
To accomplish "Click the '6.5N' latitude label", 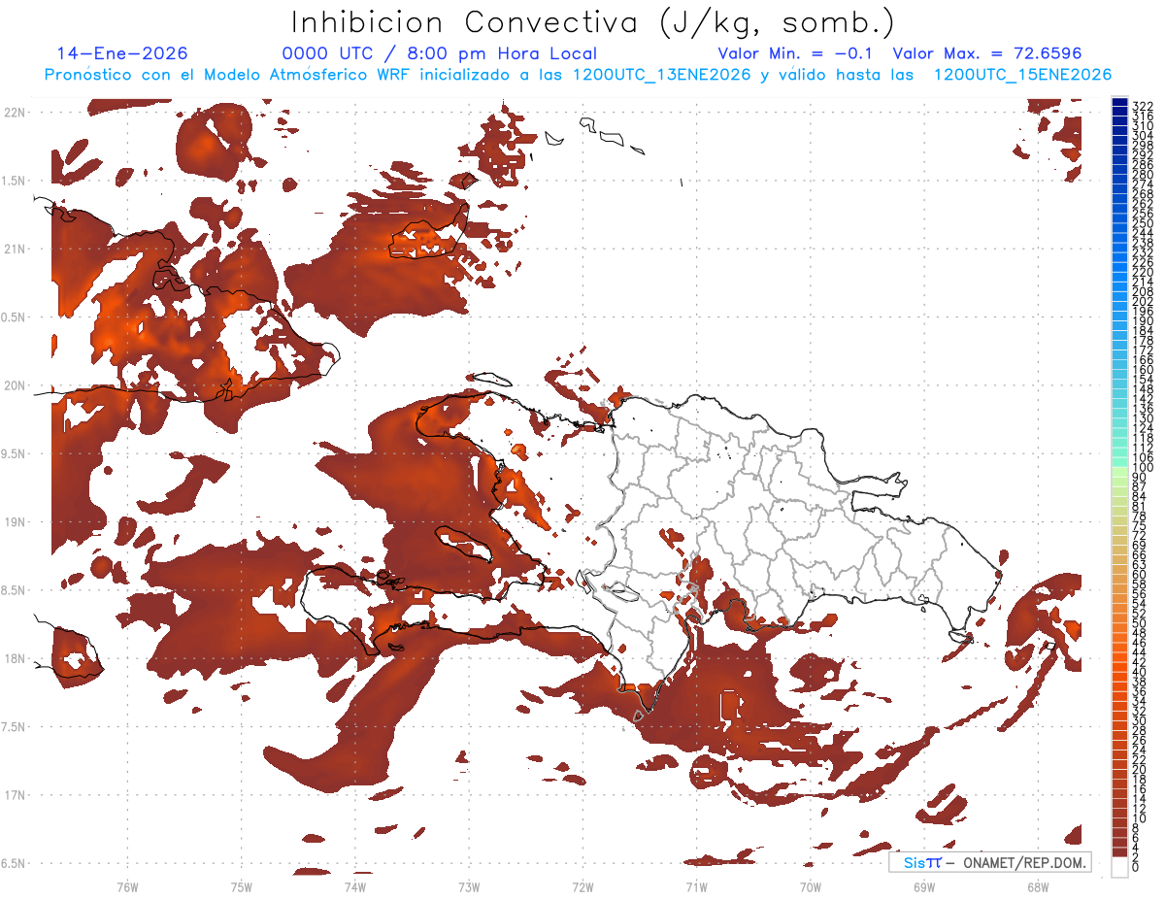I will point(15,864).
